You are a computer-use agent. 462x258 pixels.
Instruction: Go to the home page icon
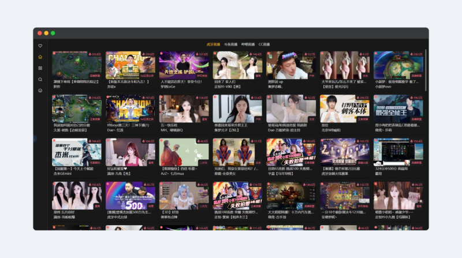tap(40, 57)
